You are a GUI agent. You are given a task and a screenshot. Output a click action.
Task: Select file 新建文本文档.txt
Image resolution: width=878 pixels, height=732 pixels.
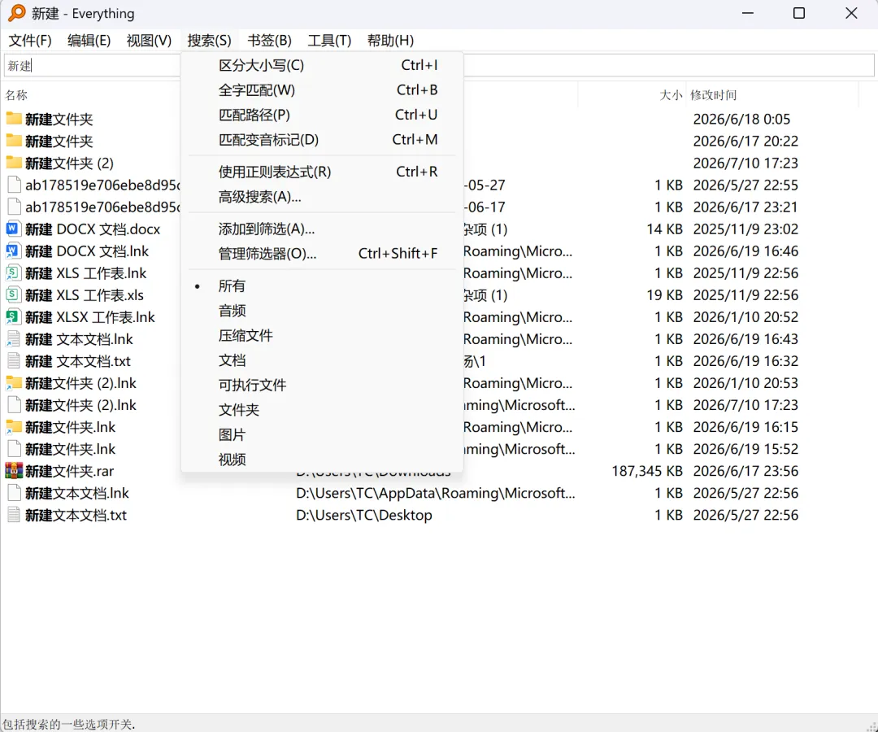[76, 515]
